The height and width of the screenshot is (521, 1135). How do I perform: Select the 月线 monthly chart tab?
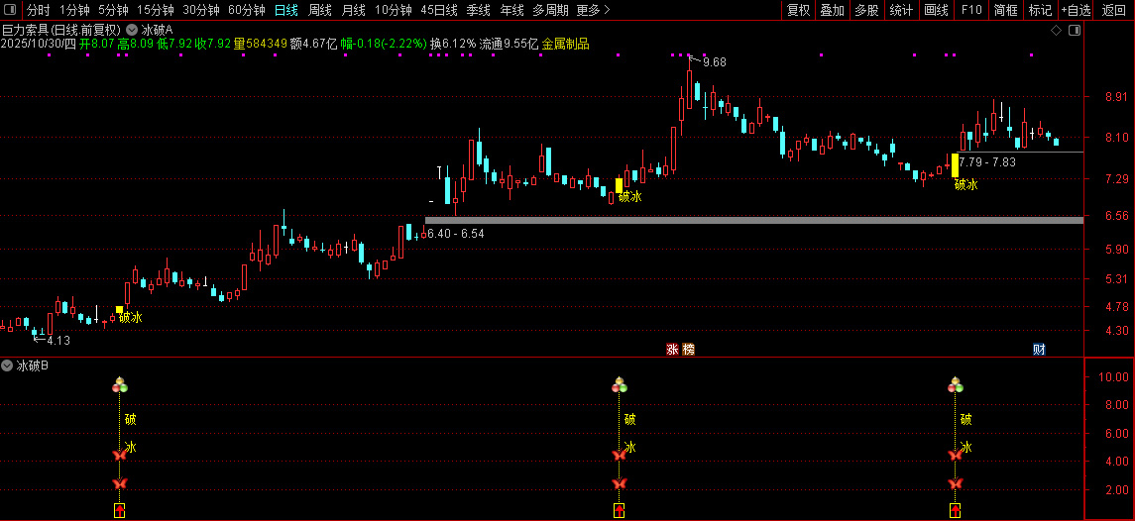point(353,10)
